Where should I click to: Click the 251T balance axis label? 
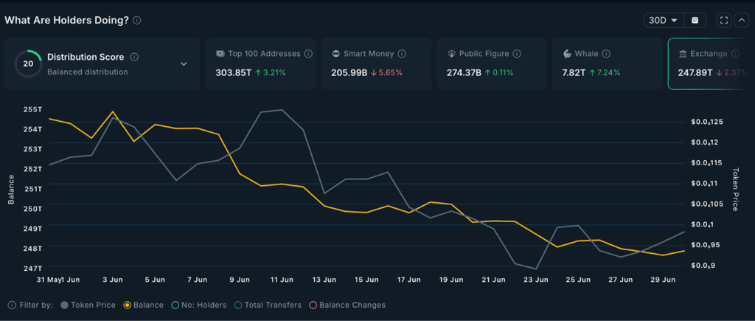coord(32,188)
